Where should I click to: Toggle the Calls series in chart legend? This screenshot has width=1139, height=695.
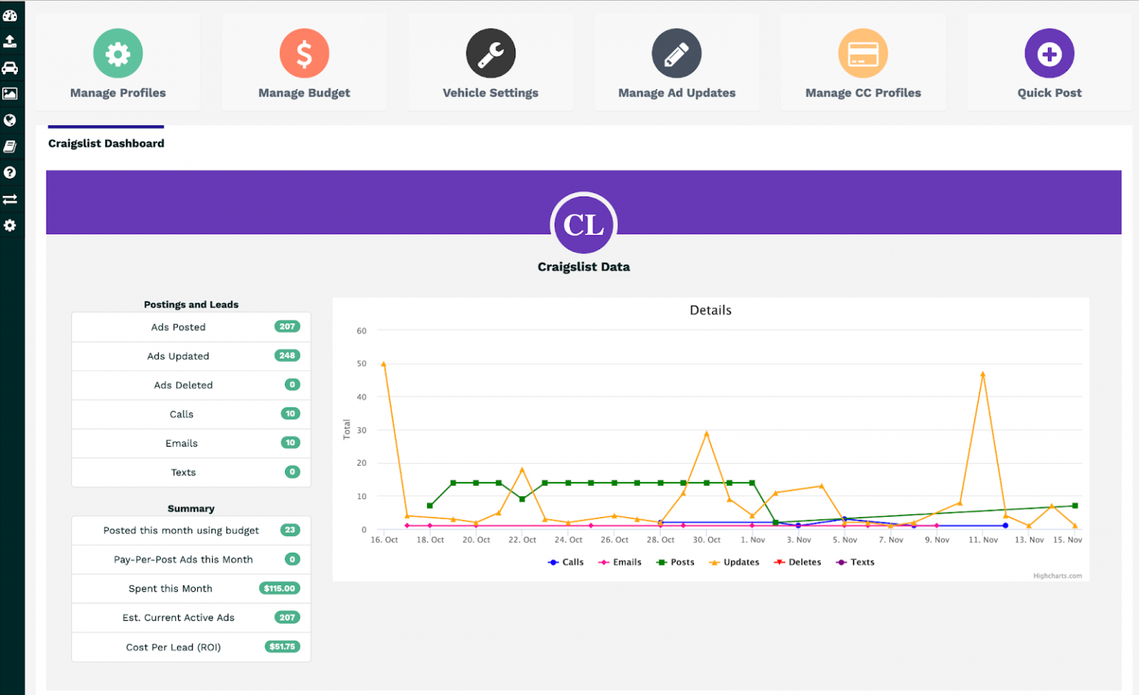coord(567,562)
